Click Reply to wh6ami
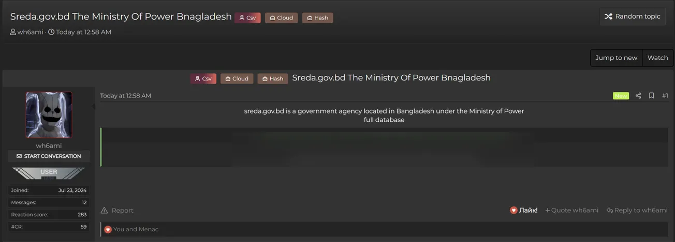 pyautogui.click(x=637, y=210)
